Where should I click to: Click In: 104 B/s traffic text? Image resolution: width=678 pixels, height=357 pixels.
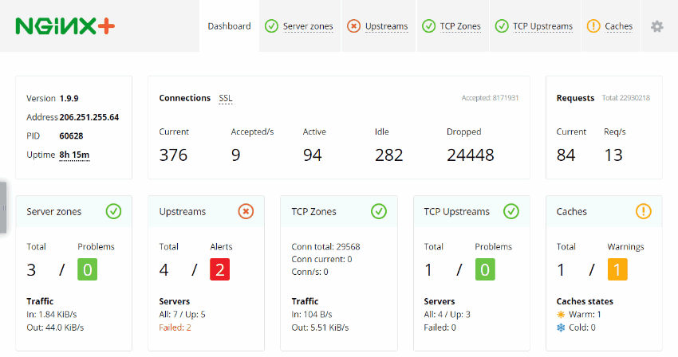[312, 315]
